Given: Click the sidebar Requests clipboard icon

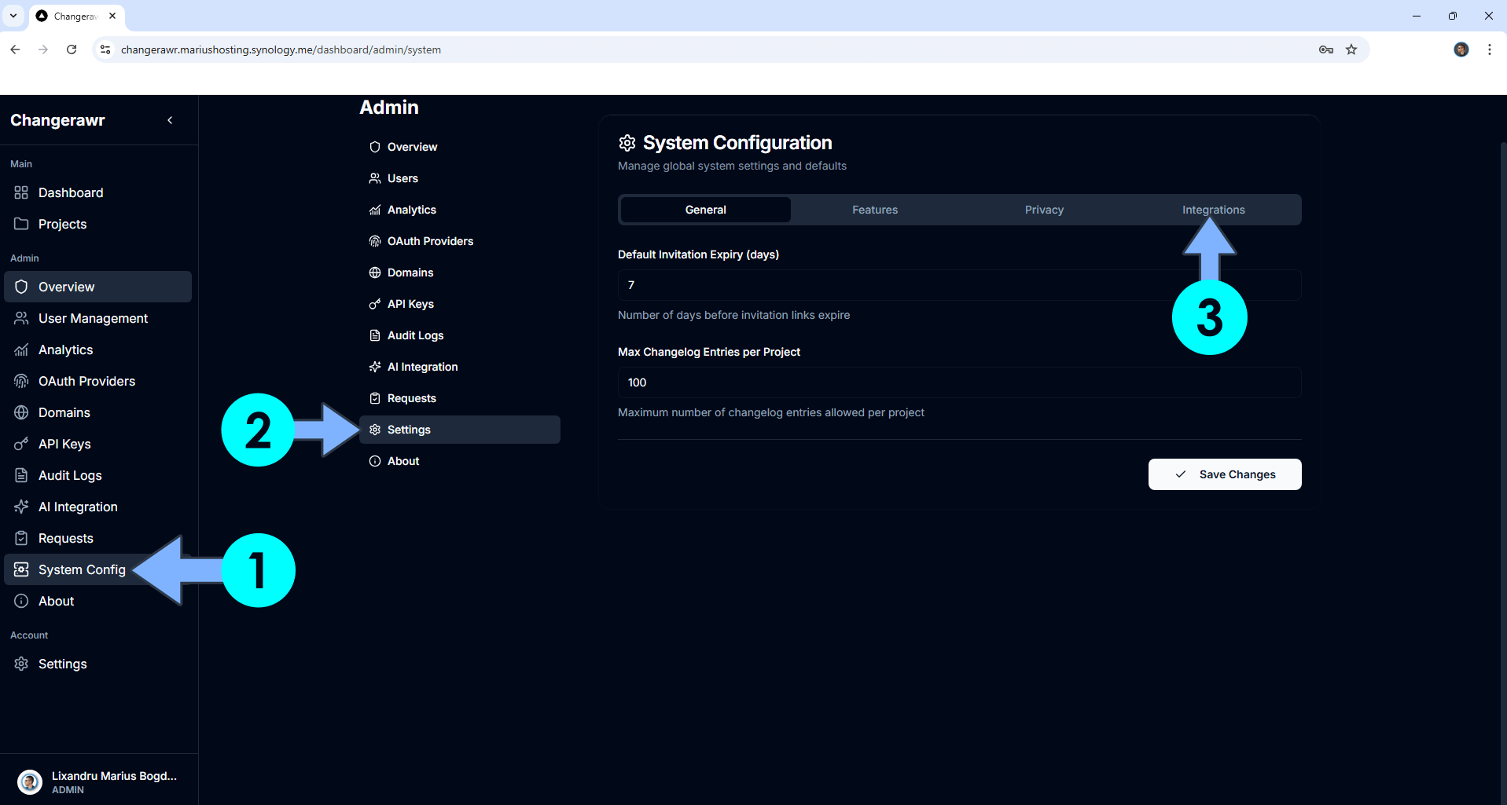Looking at the screenshot, I should (21, 538).
